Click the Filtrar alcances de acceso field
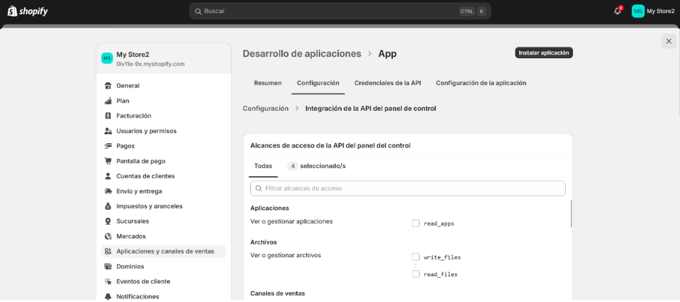The height and width of the screenshot is (302, 680). point(407,188)
